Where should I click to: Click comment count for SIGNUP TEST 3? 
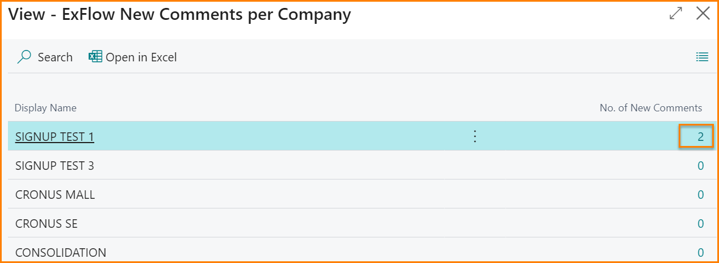coord(700,166)
